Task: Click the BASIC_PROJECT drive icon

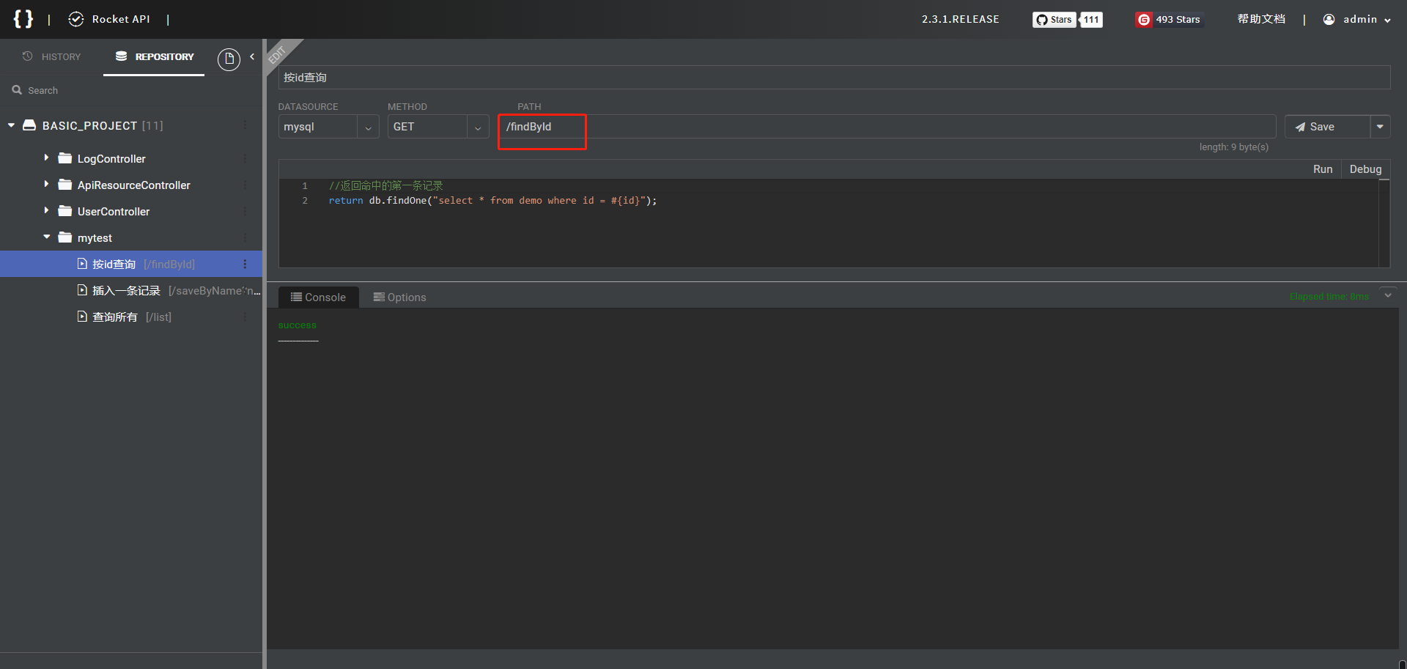Action: pyautogui.click(x=29, y=125)
